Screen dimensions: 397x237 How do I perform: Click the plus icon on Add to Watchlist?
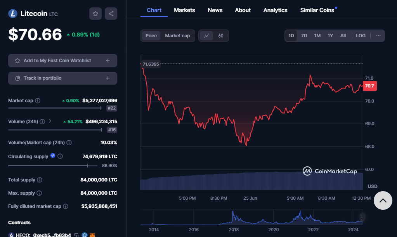[108, 61]
